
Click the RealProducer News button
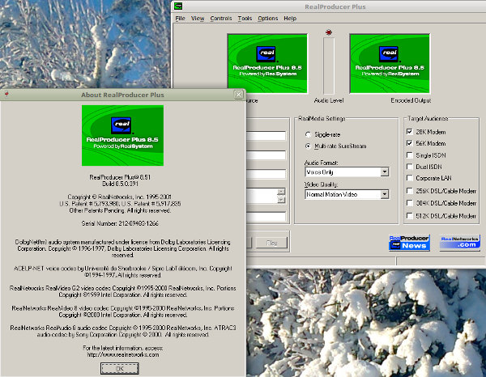pyautogui.click(x=409, y=243)
